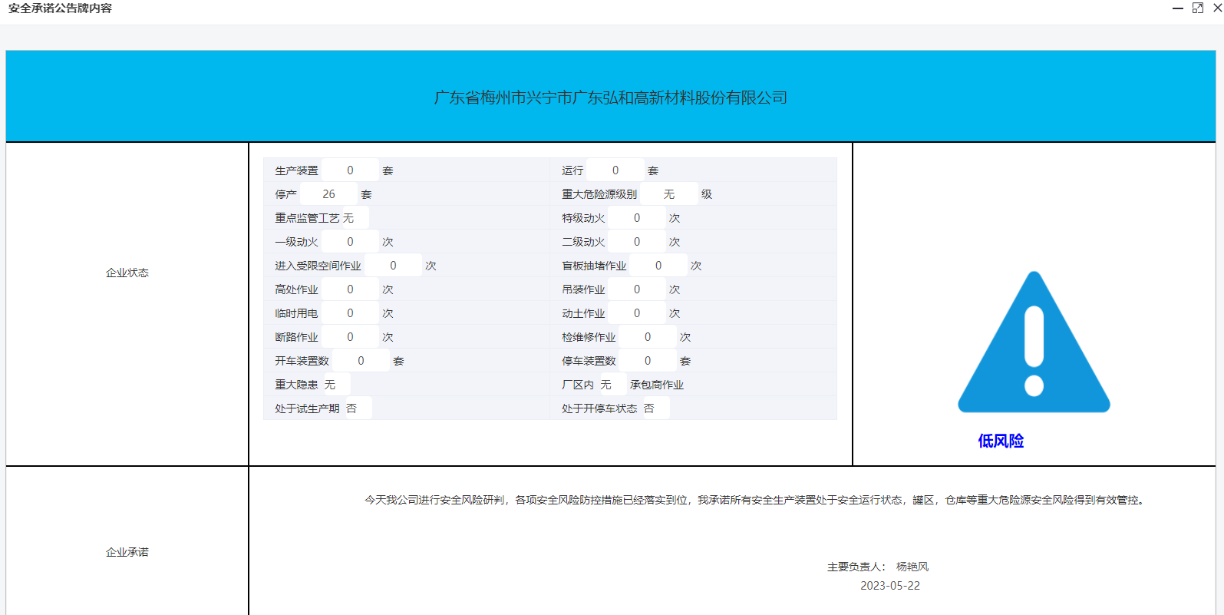Viewport: 1224px width, 615px height.
Task: Click the 低风险 risk level label
Action: tap(1001, 441)
